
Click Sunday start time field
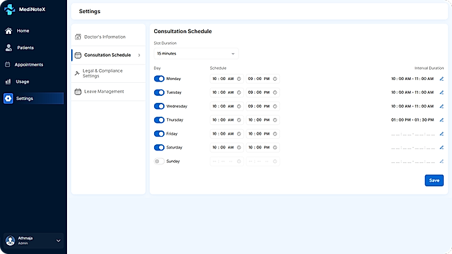[227, 162]
